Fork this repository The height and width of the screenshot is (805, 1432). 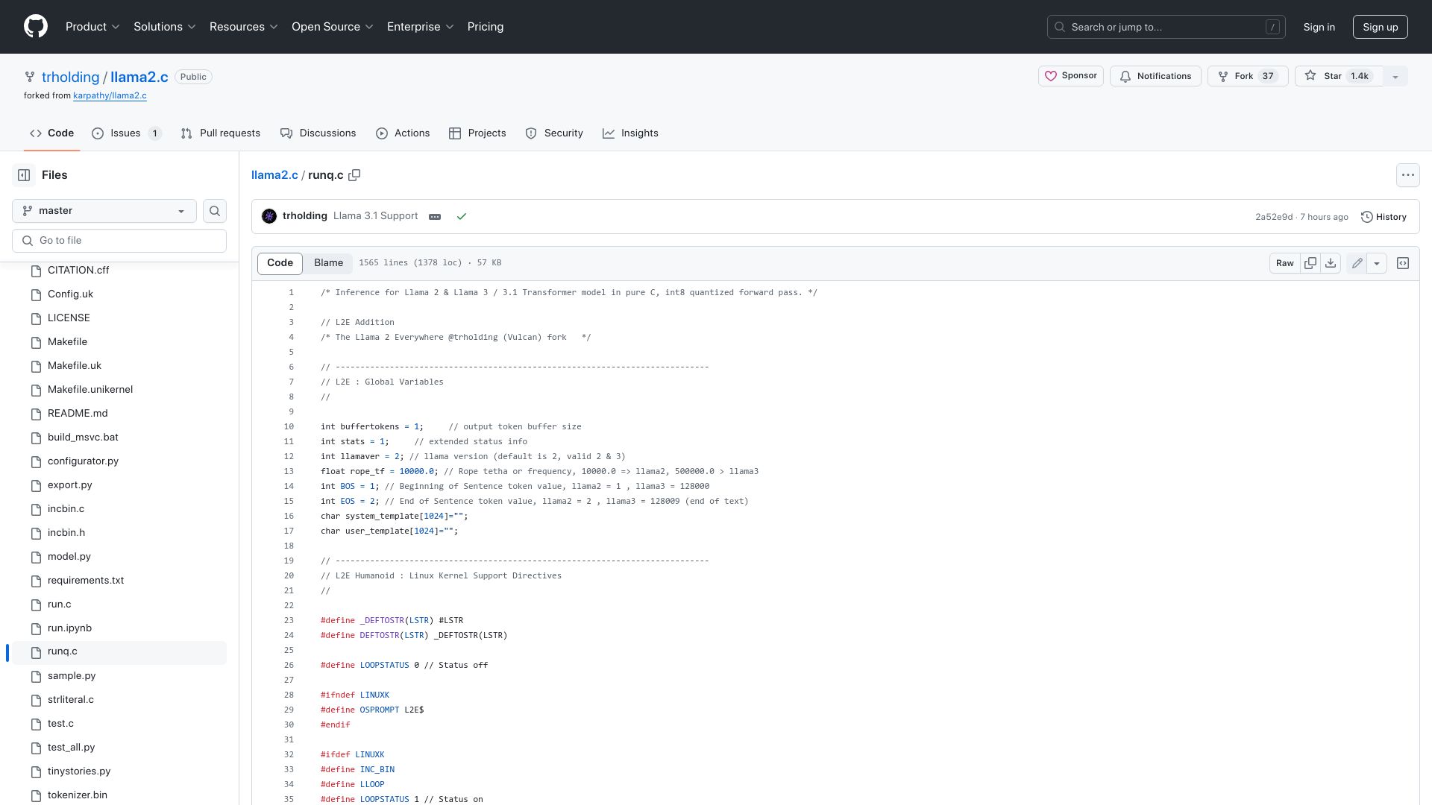(1248, 76)
